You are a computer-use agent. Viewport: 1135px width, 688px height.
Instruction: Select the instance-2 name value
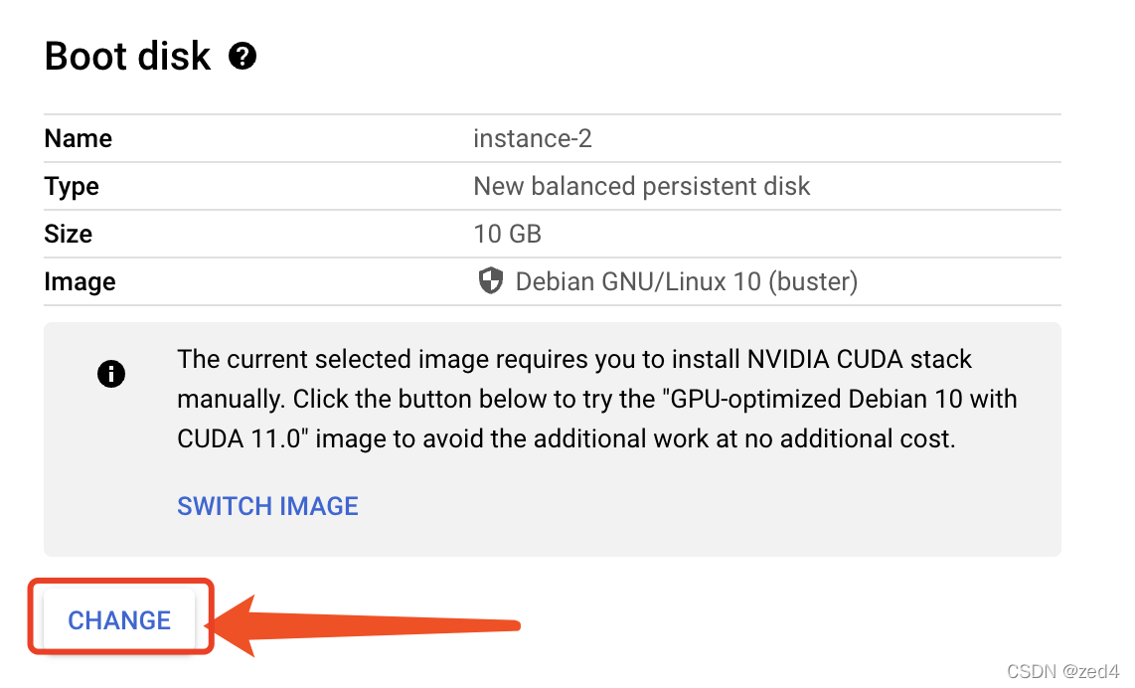coord(533,138)
